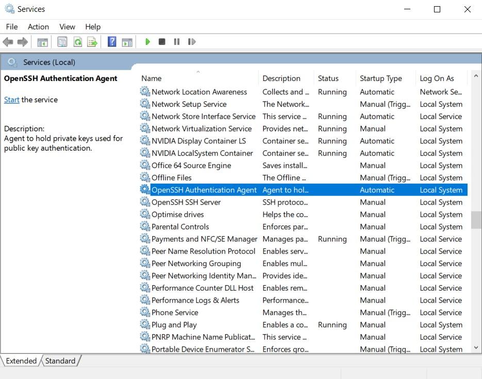Refresh the services list with toolbar icon

pyautogui.click(x=77, y=42)
